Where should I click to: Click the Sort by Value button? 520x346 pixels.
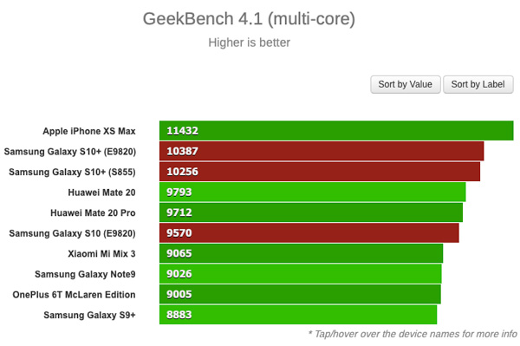pyautogui.click(x=406, y=84)
